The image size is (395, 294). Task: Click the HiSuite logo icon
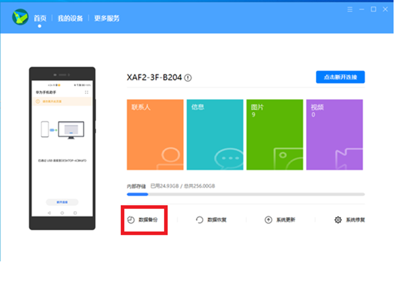[20, 18]
